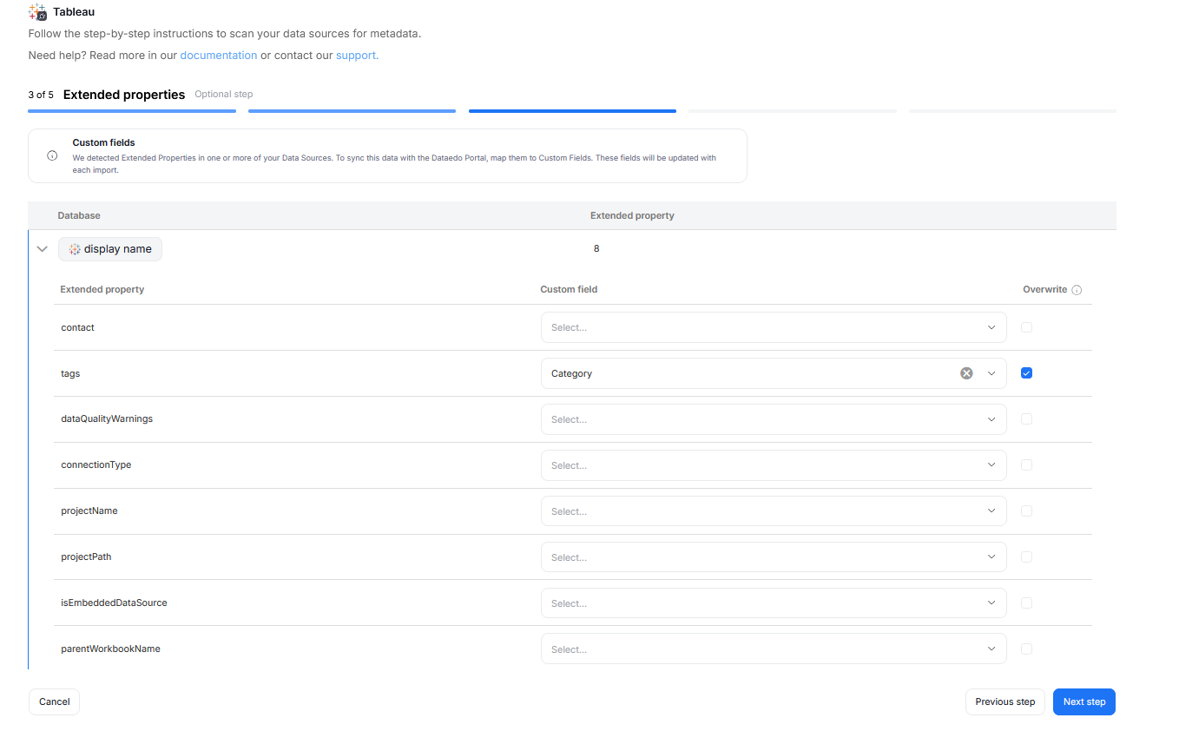Click the Overwrite column info icon
Viewport: 1179px width, 731px height.
click(1077, 290)
